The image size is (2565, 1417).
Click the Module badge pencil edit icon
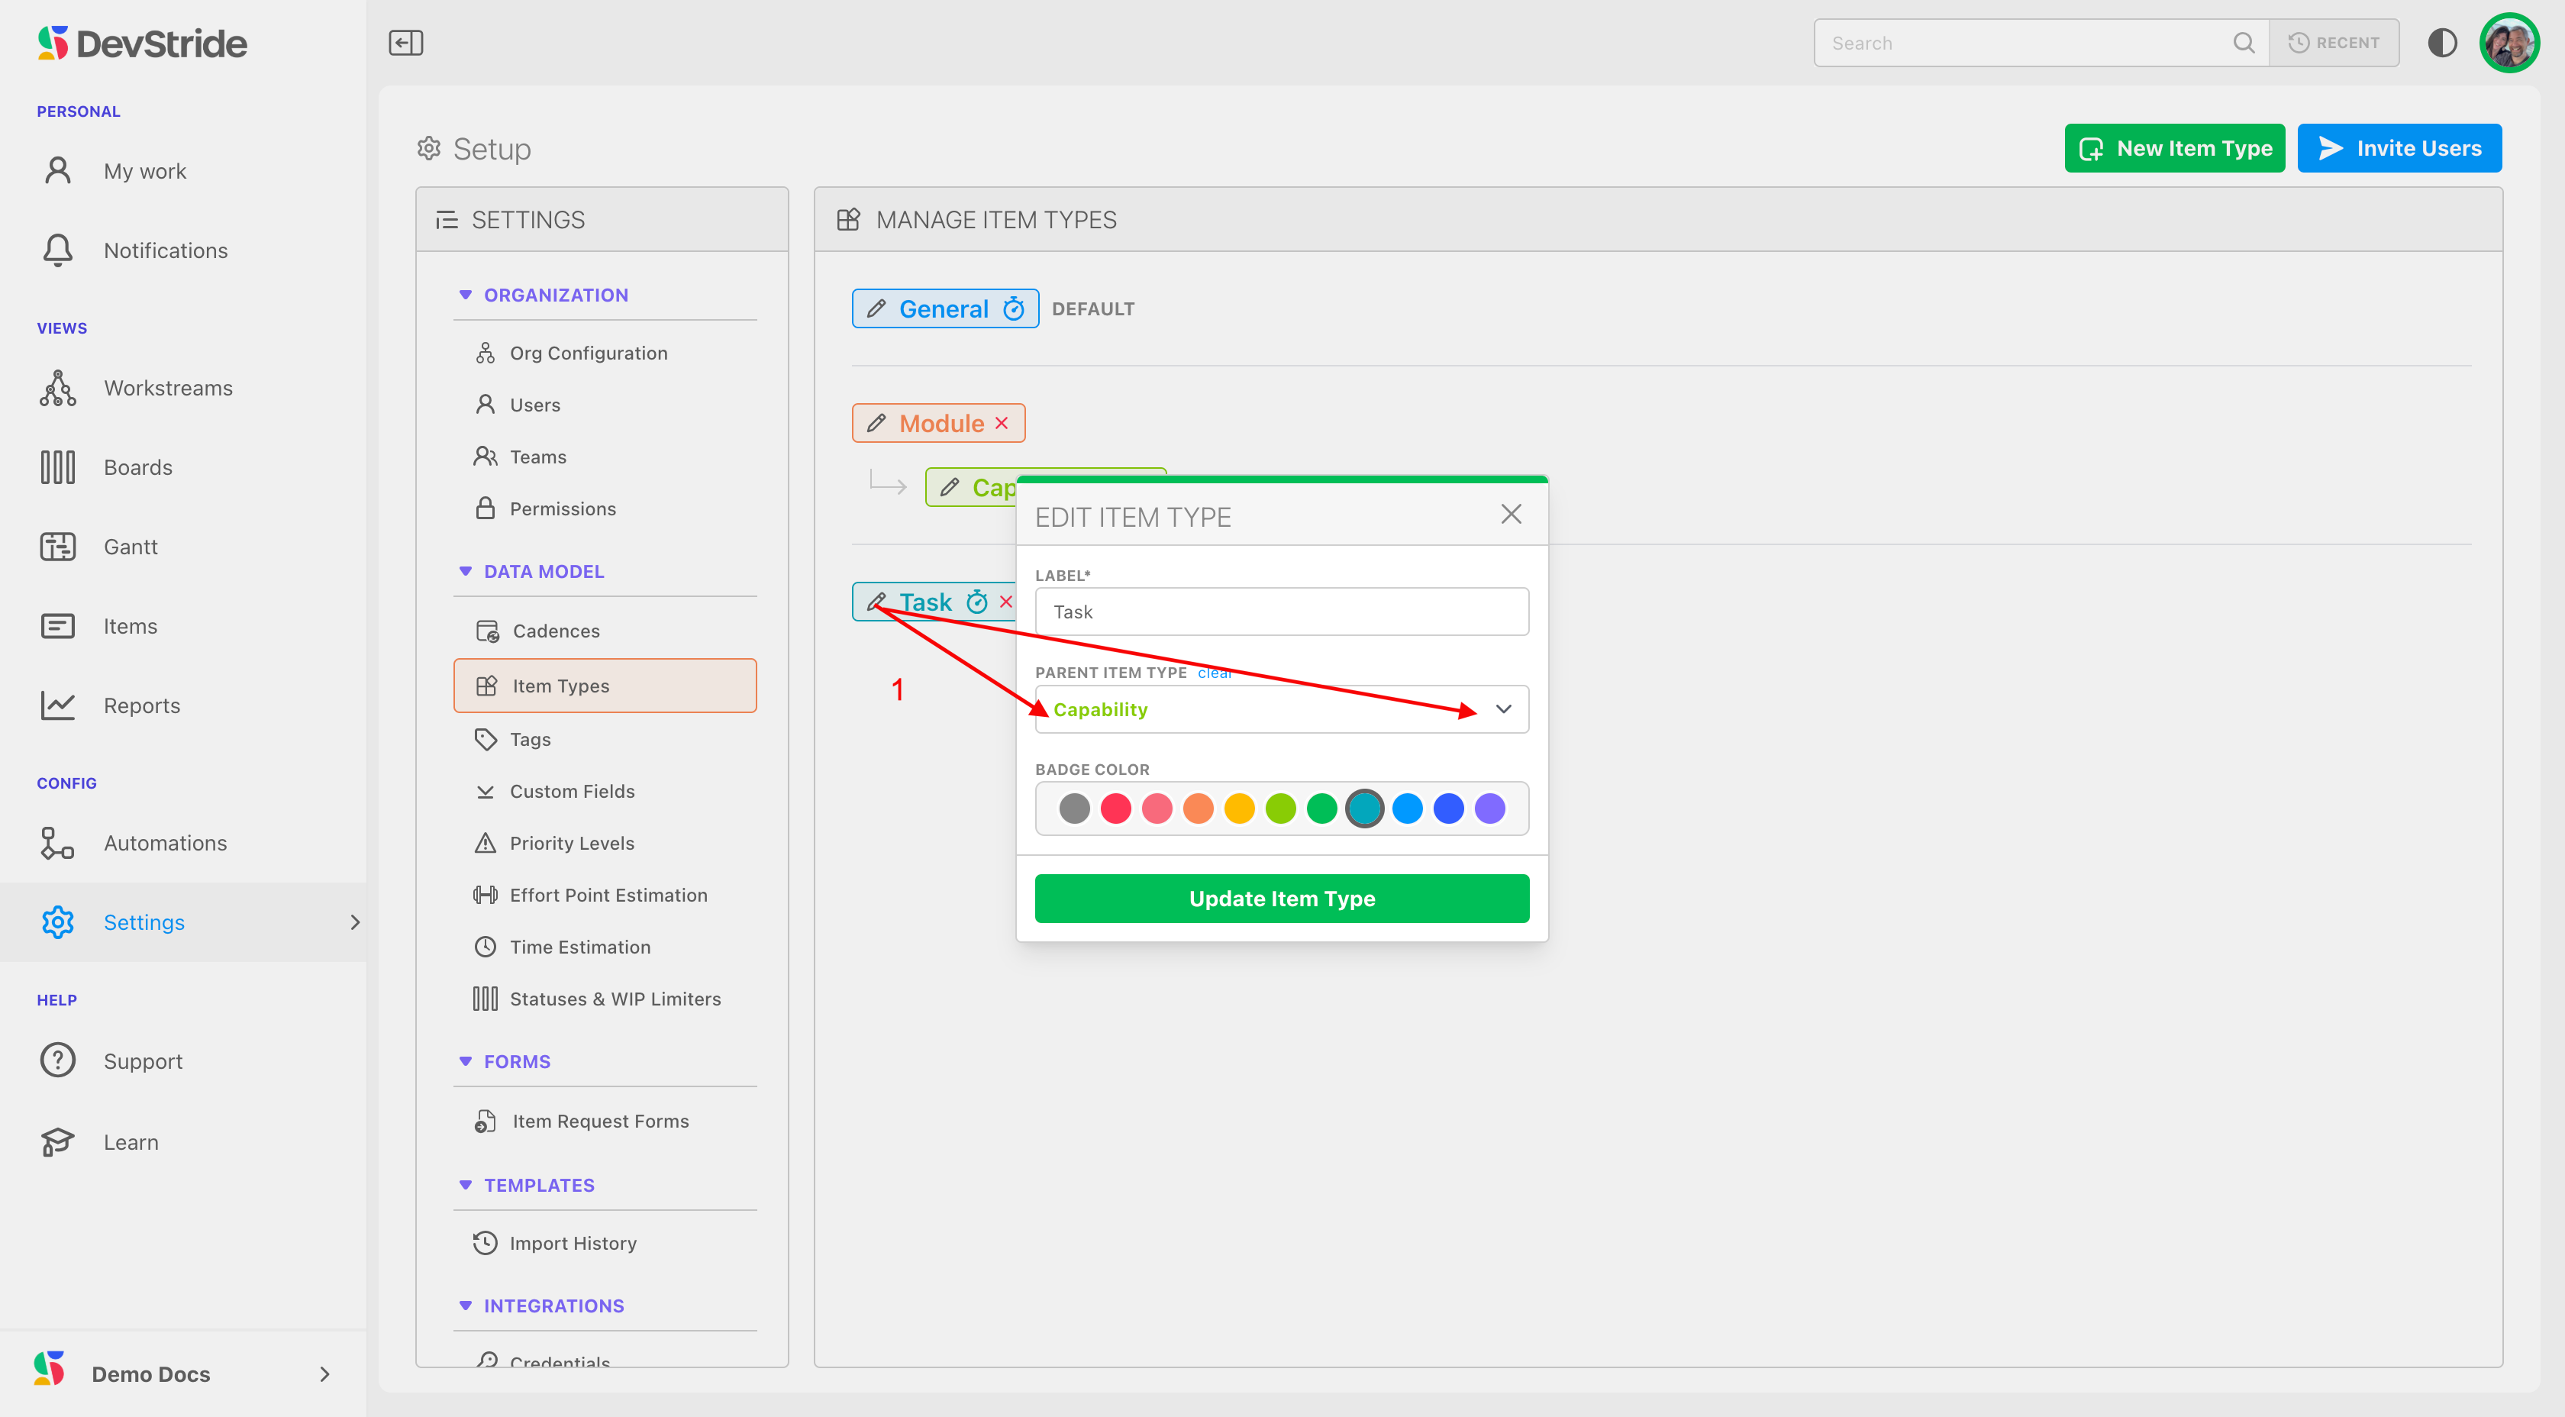[x=876, y=423]
